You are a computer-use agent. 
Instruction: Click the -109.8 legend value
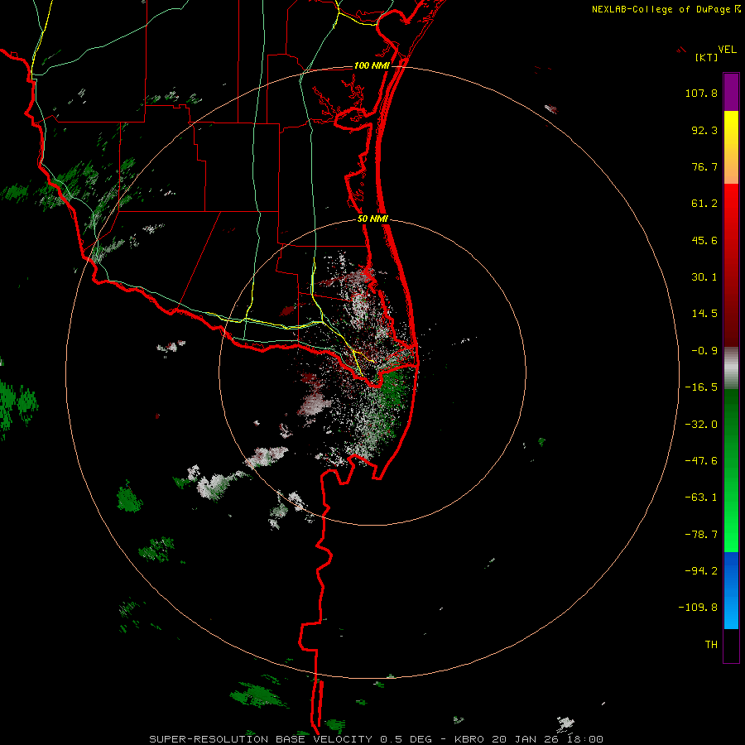pos(698,608)
